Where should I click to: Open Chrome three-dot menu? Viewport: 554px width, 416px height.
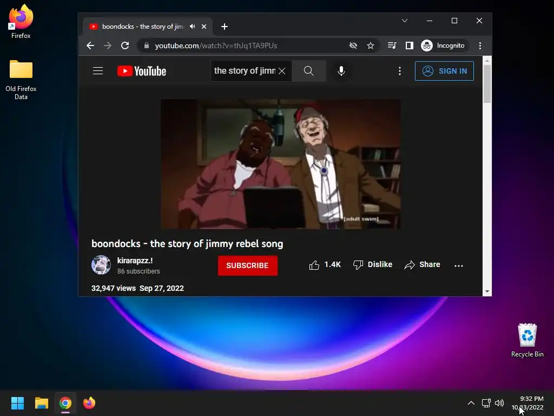[x=480, y=45]
